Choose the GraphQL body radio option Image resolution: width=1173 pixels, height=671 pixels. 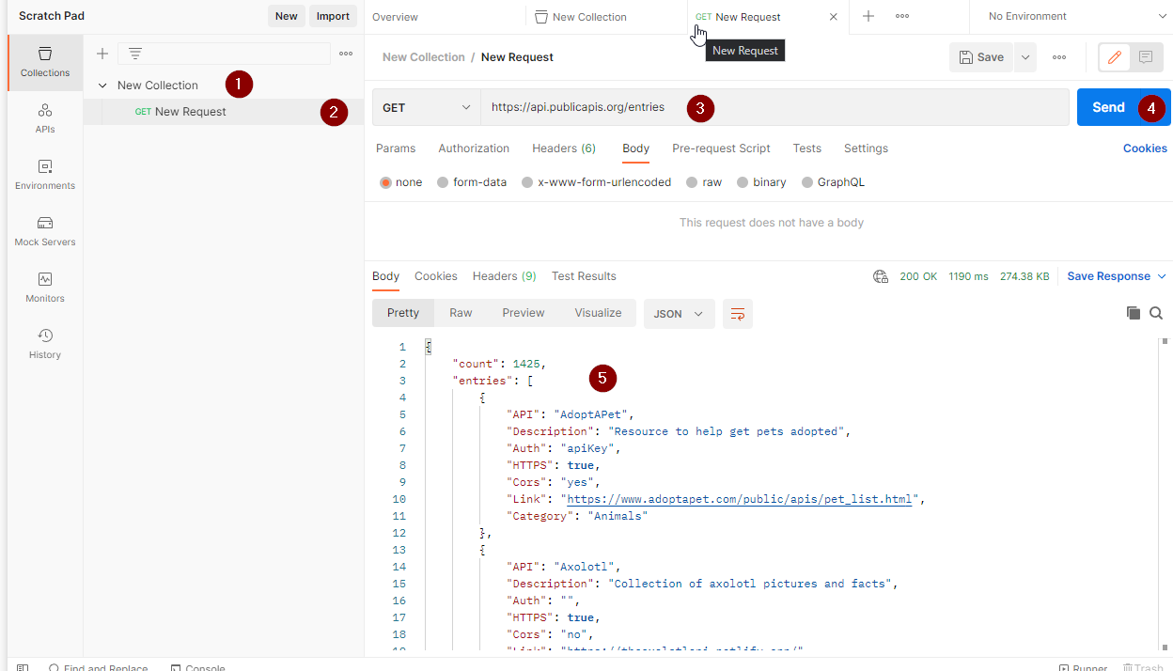tap(807, 182)
